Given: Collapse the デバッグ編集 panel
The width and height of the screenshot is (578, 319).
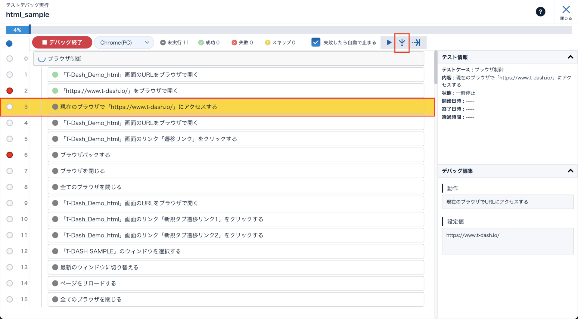Looking at the screenshot, I should [570, 171].
